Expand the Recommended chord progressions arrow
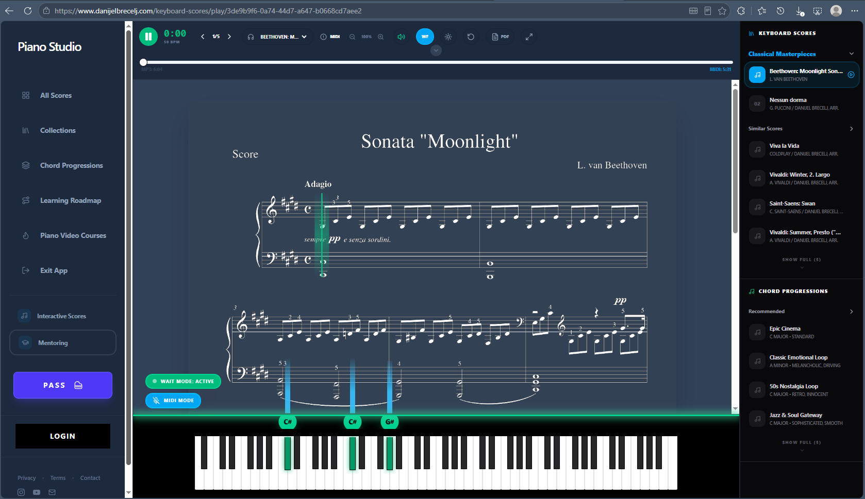 tap(852, 312)
